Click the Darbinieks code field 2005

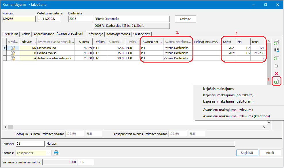[x=80, y=19]
